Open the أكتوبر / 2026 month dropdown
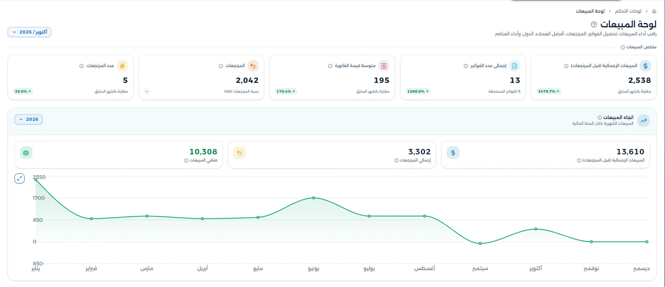 (29, 32)
